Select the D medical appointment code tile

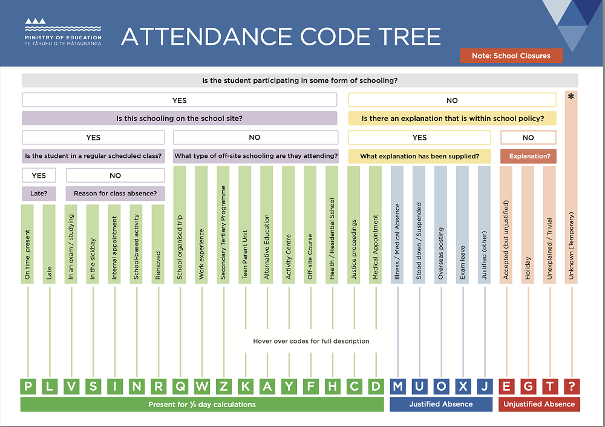point(376,386)
